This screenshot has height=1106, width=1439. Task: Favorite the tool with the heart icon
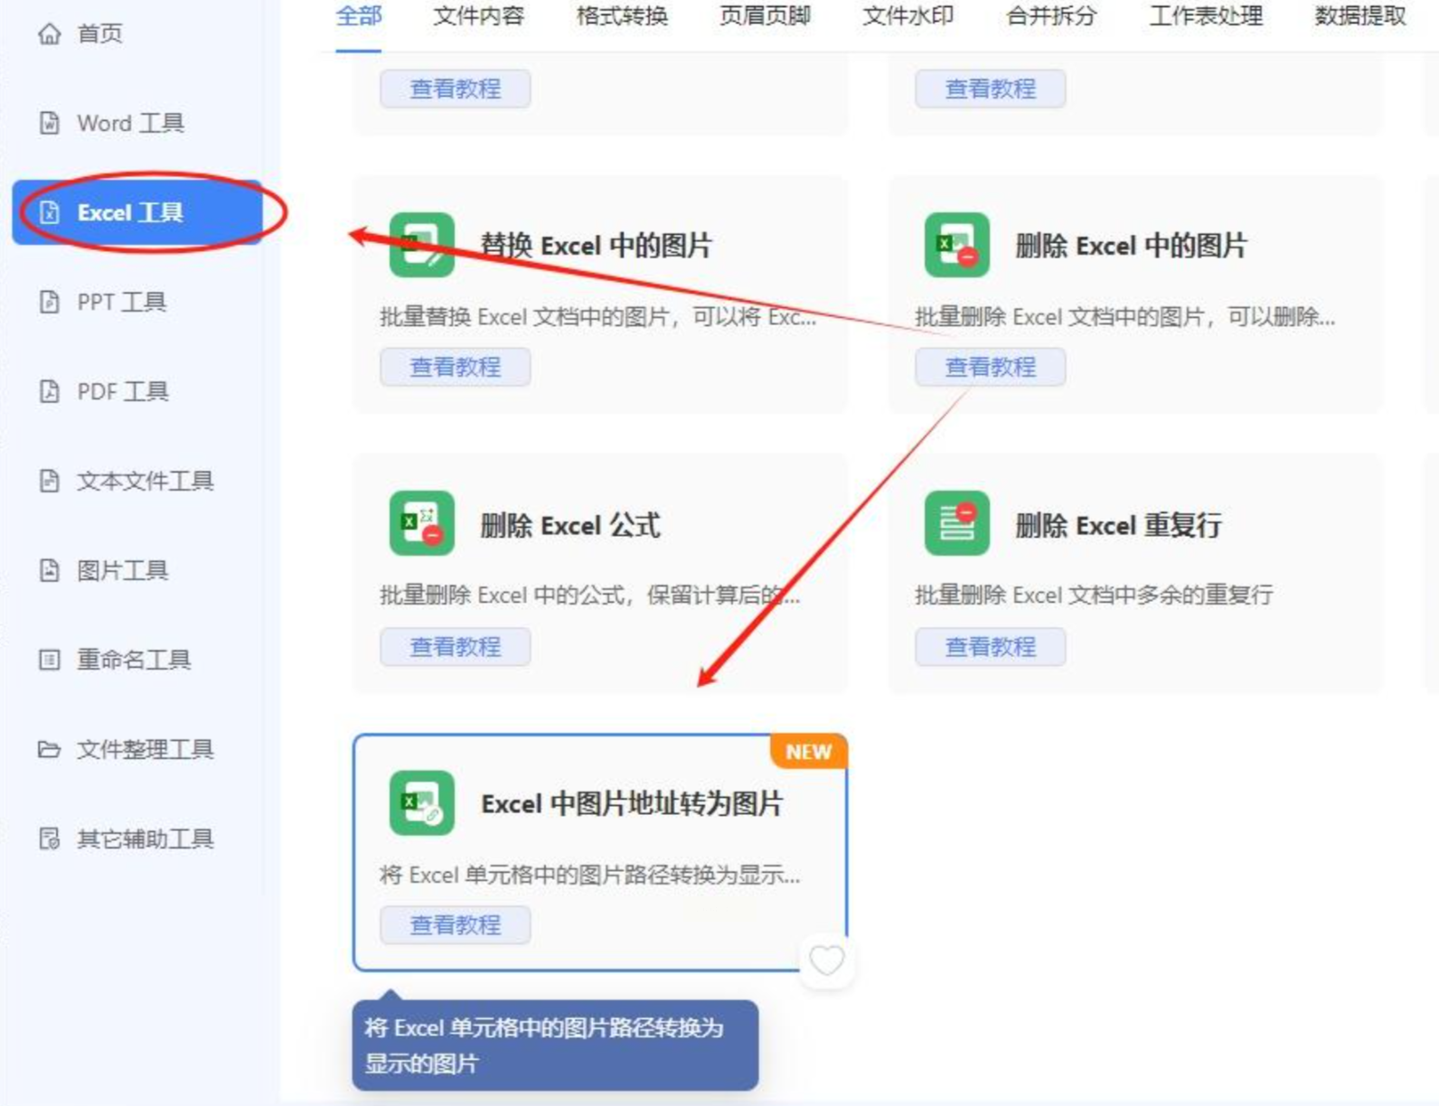pyautogui.click(x=826, y=960)
